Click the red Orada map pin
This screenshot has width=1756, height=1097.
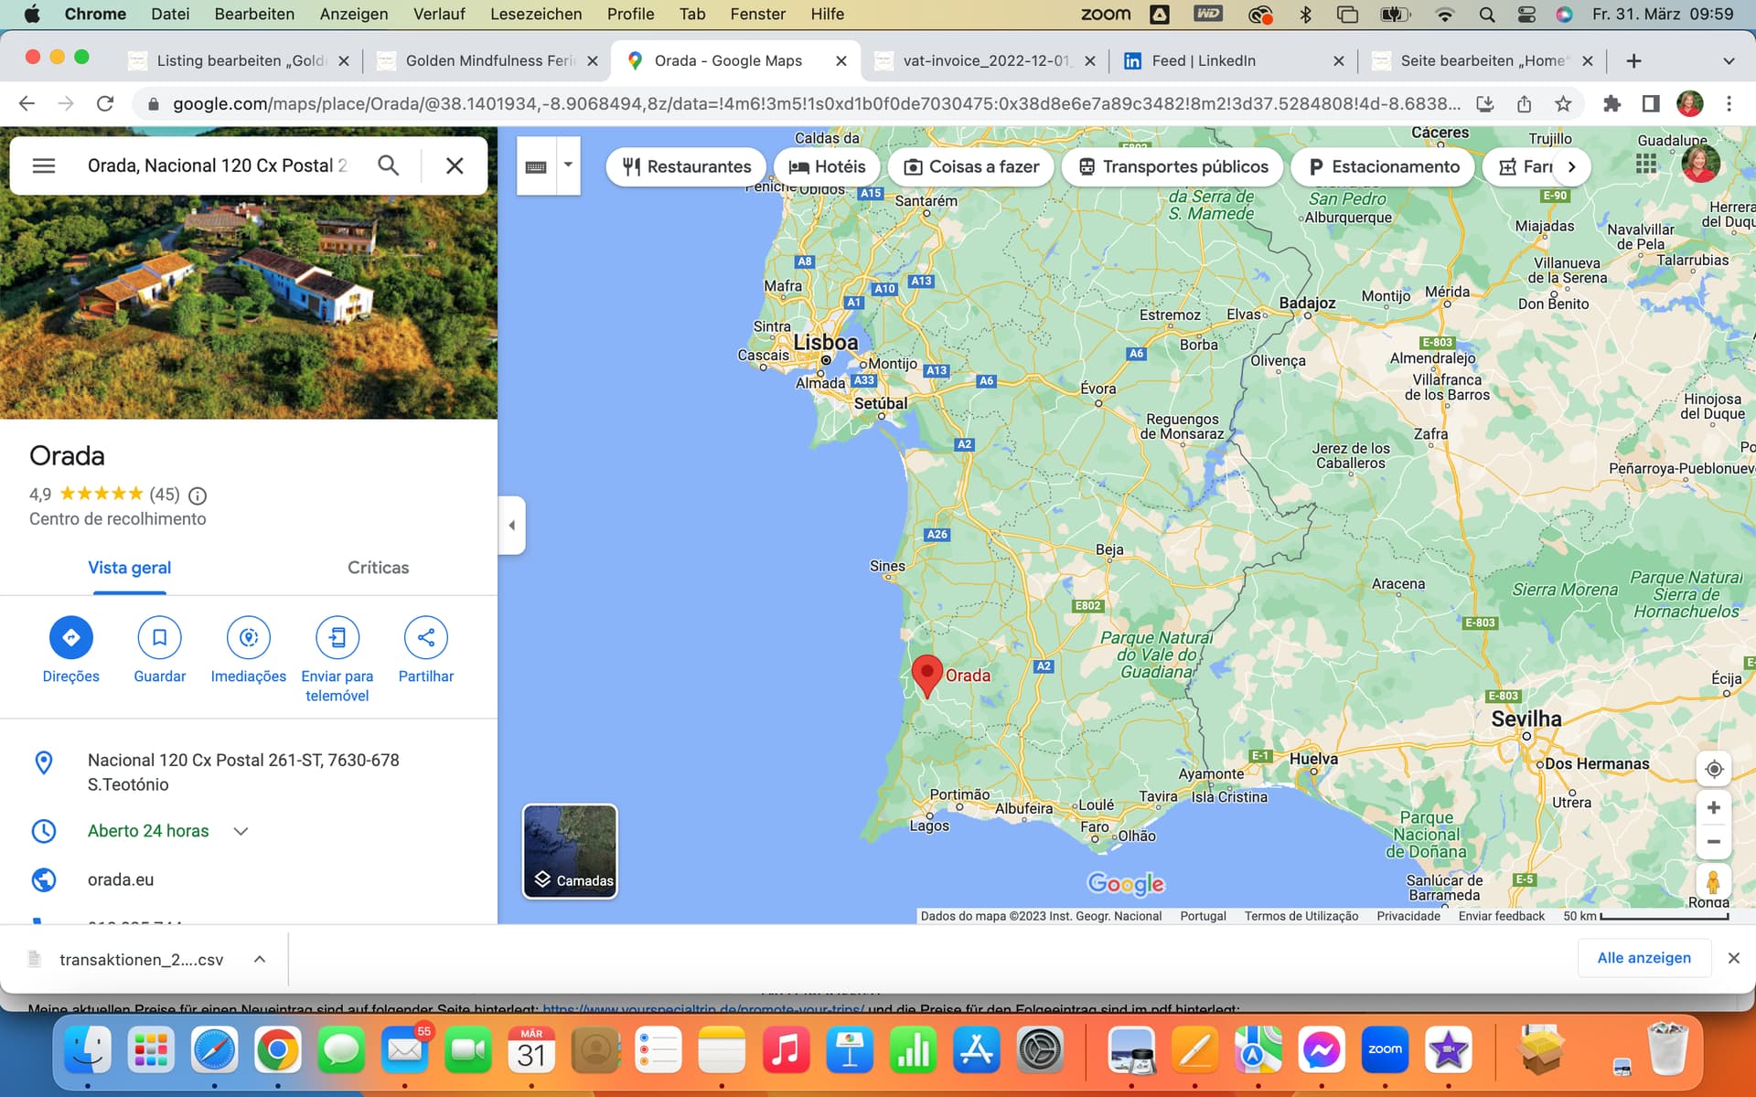[x=927, y=676]
